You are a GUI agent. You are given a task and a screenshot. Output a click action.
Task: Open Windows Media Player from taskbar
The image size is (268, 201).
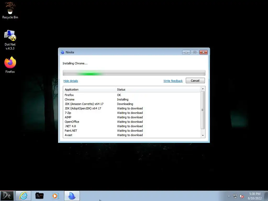click(55, 196)
